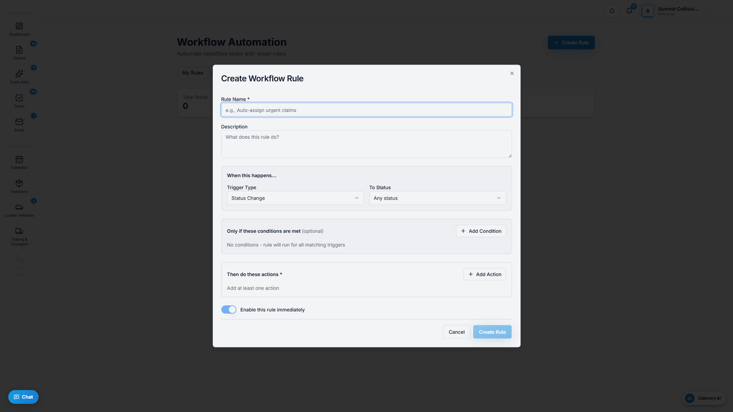
Task: Open the To Status dropdown
Action: 438,198
